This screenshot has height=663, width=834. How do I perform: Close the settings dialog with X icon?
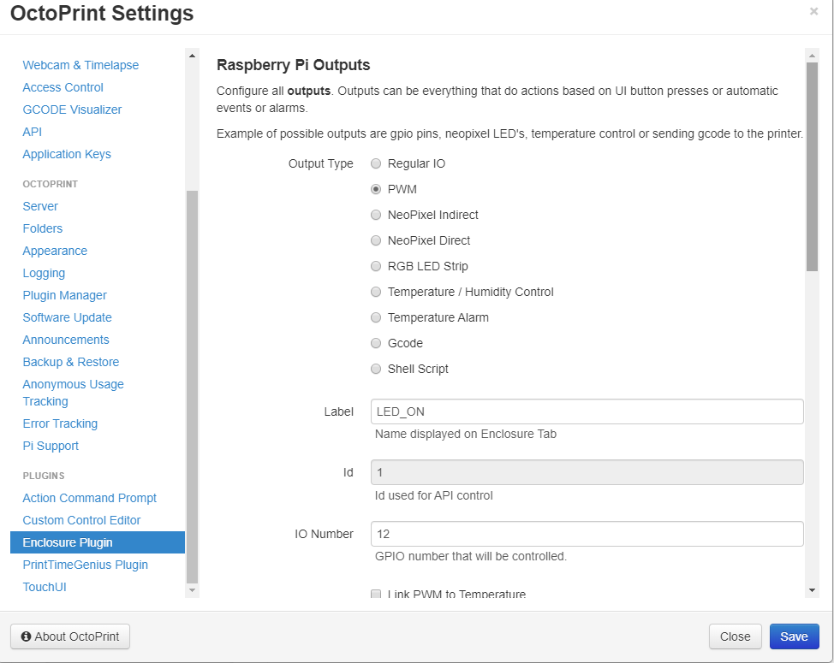click(813, 12)
